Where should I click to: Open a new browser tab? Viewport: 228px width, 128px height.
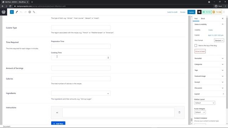click(x=32, y=2)
